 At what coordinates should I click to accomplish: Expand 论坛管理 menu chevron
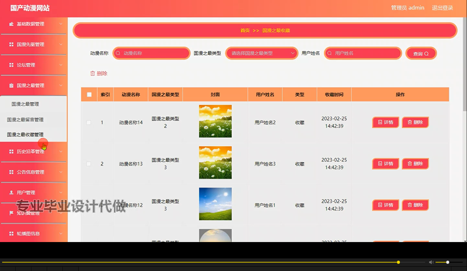pyautogui.click(x=61, y=65)
